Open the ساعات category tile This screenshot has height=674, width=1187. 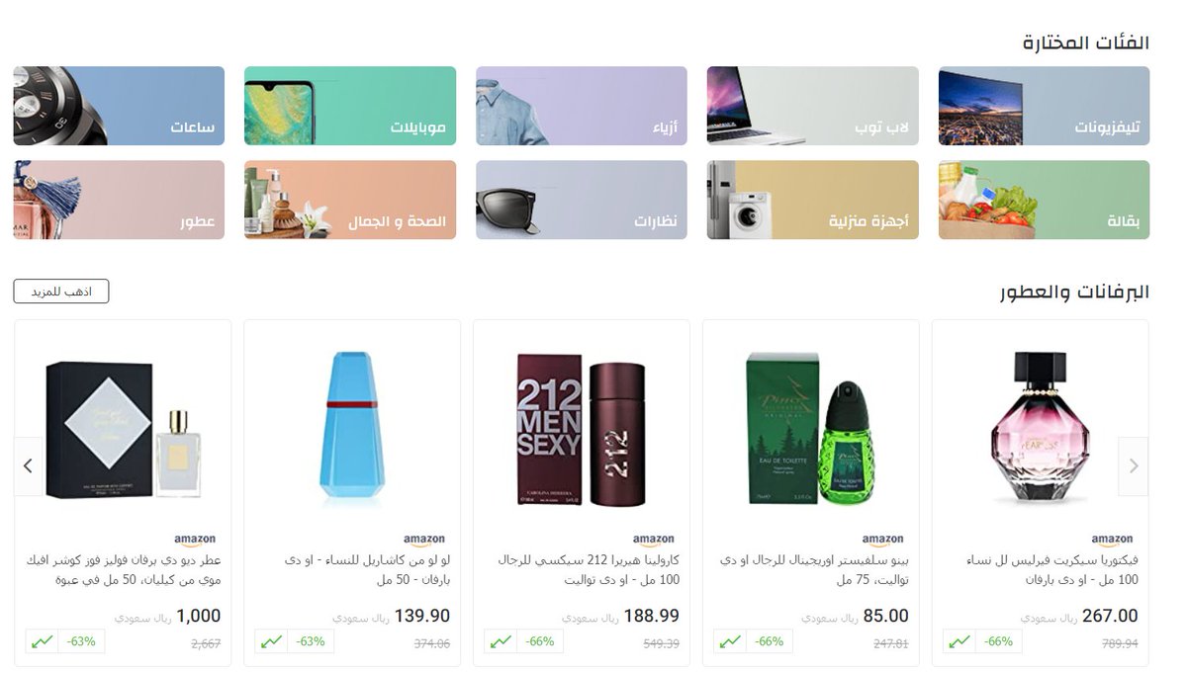(x=119, y=106)
